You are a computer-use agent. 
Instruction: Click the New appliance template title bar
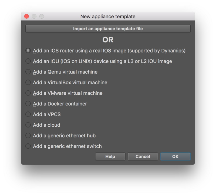108,16
